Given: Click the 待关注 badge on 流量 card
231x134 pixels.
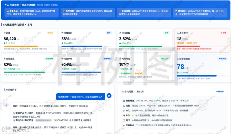Looking at the screenshot, I should click(50, 33).
